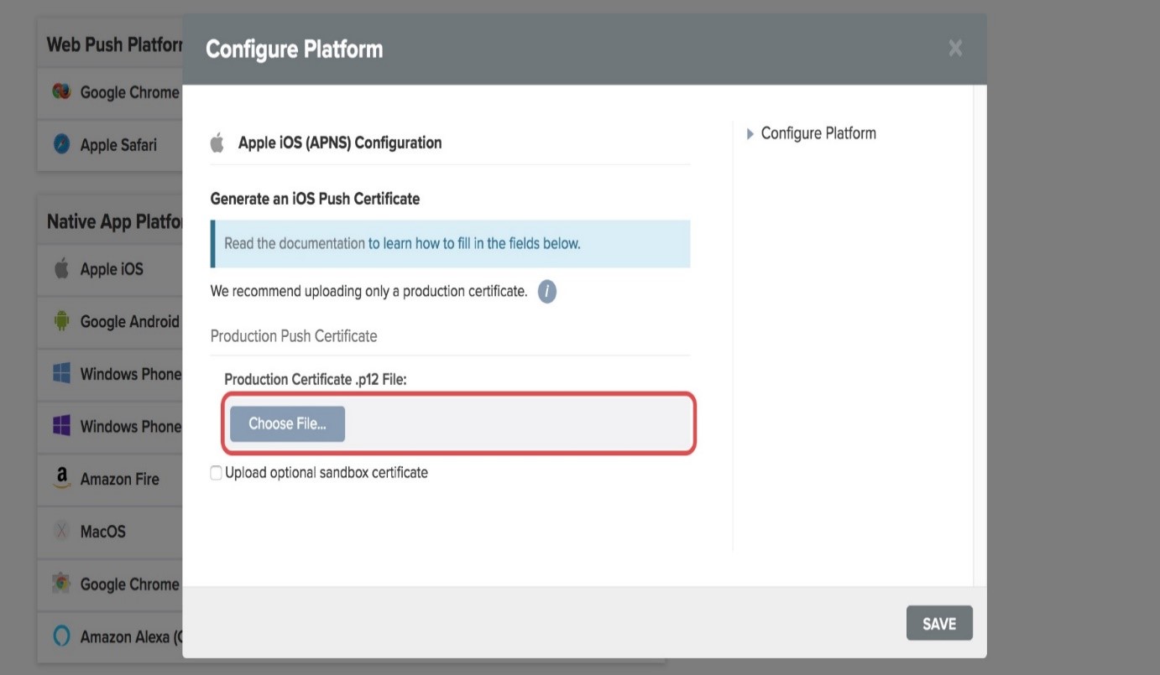
Task: Click 'Production Certificate .p12 File:' label
Action: click(x=316, y=379)
